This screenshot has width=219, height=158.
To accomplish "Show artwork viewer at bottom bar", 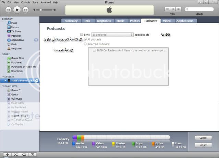I will pyautogui.click(x=32, y=155).
